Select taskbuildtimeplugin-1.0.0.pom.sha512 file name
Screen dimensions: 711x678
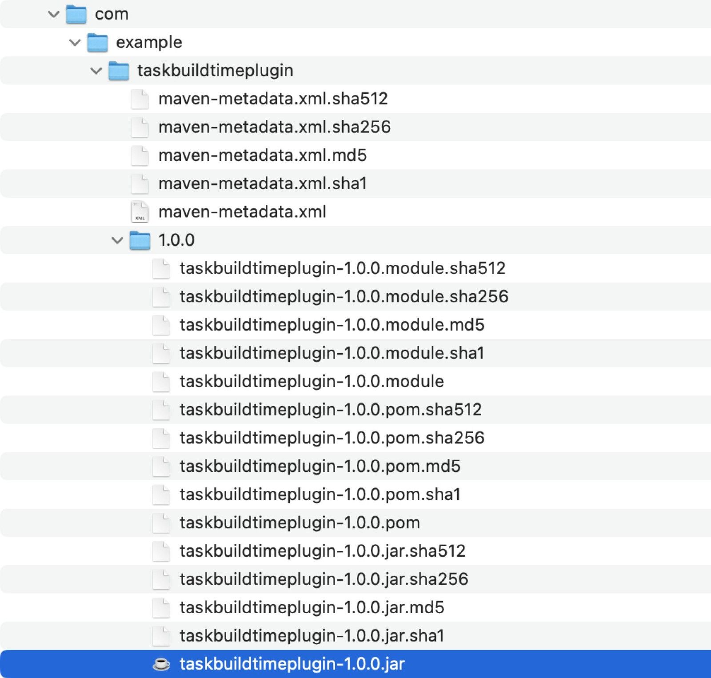click(x=331, y=410)
